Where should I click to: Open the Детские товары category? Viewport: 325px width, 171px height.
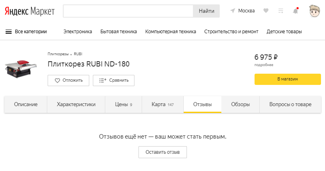click(284, 32)
